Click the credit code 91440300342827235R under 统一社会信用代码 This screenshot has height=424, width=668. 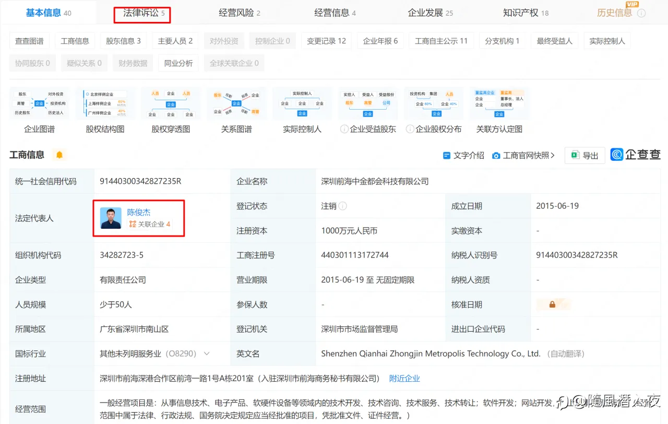point(141,181)
